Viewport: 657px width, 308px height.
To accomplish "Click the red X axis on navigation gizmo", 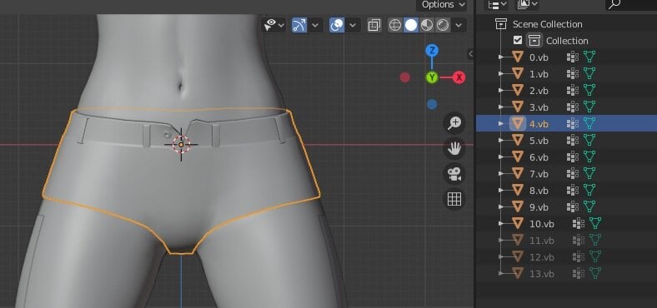I will [x=459, y=77].
